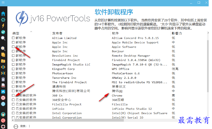
Task: Click the 高 impact value for Chrome
Action: (x=173, y=95)
